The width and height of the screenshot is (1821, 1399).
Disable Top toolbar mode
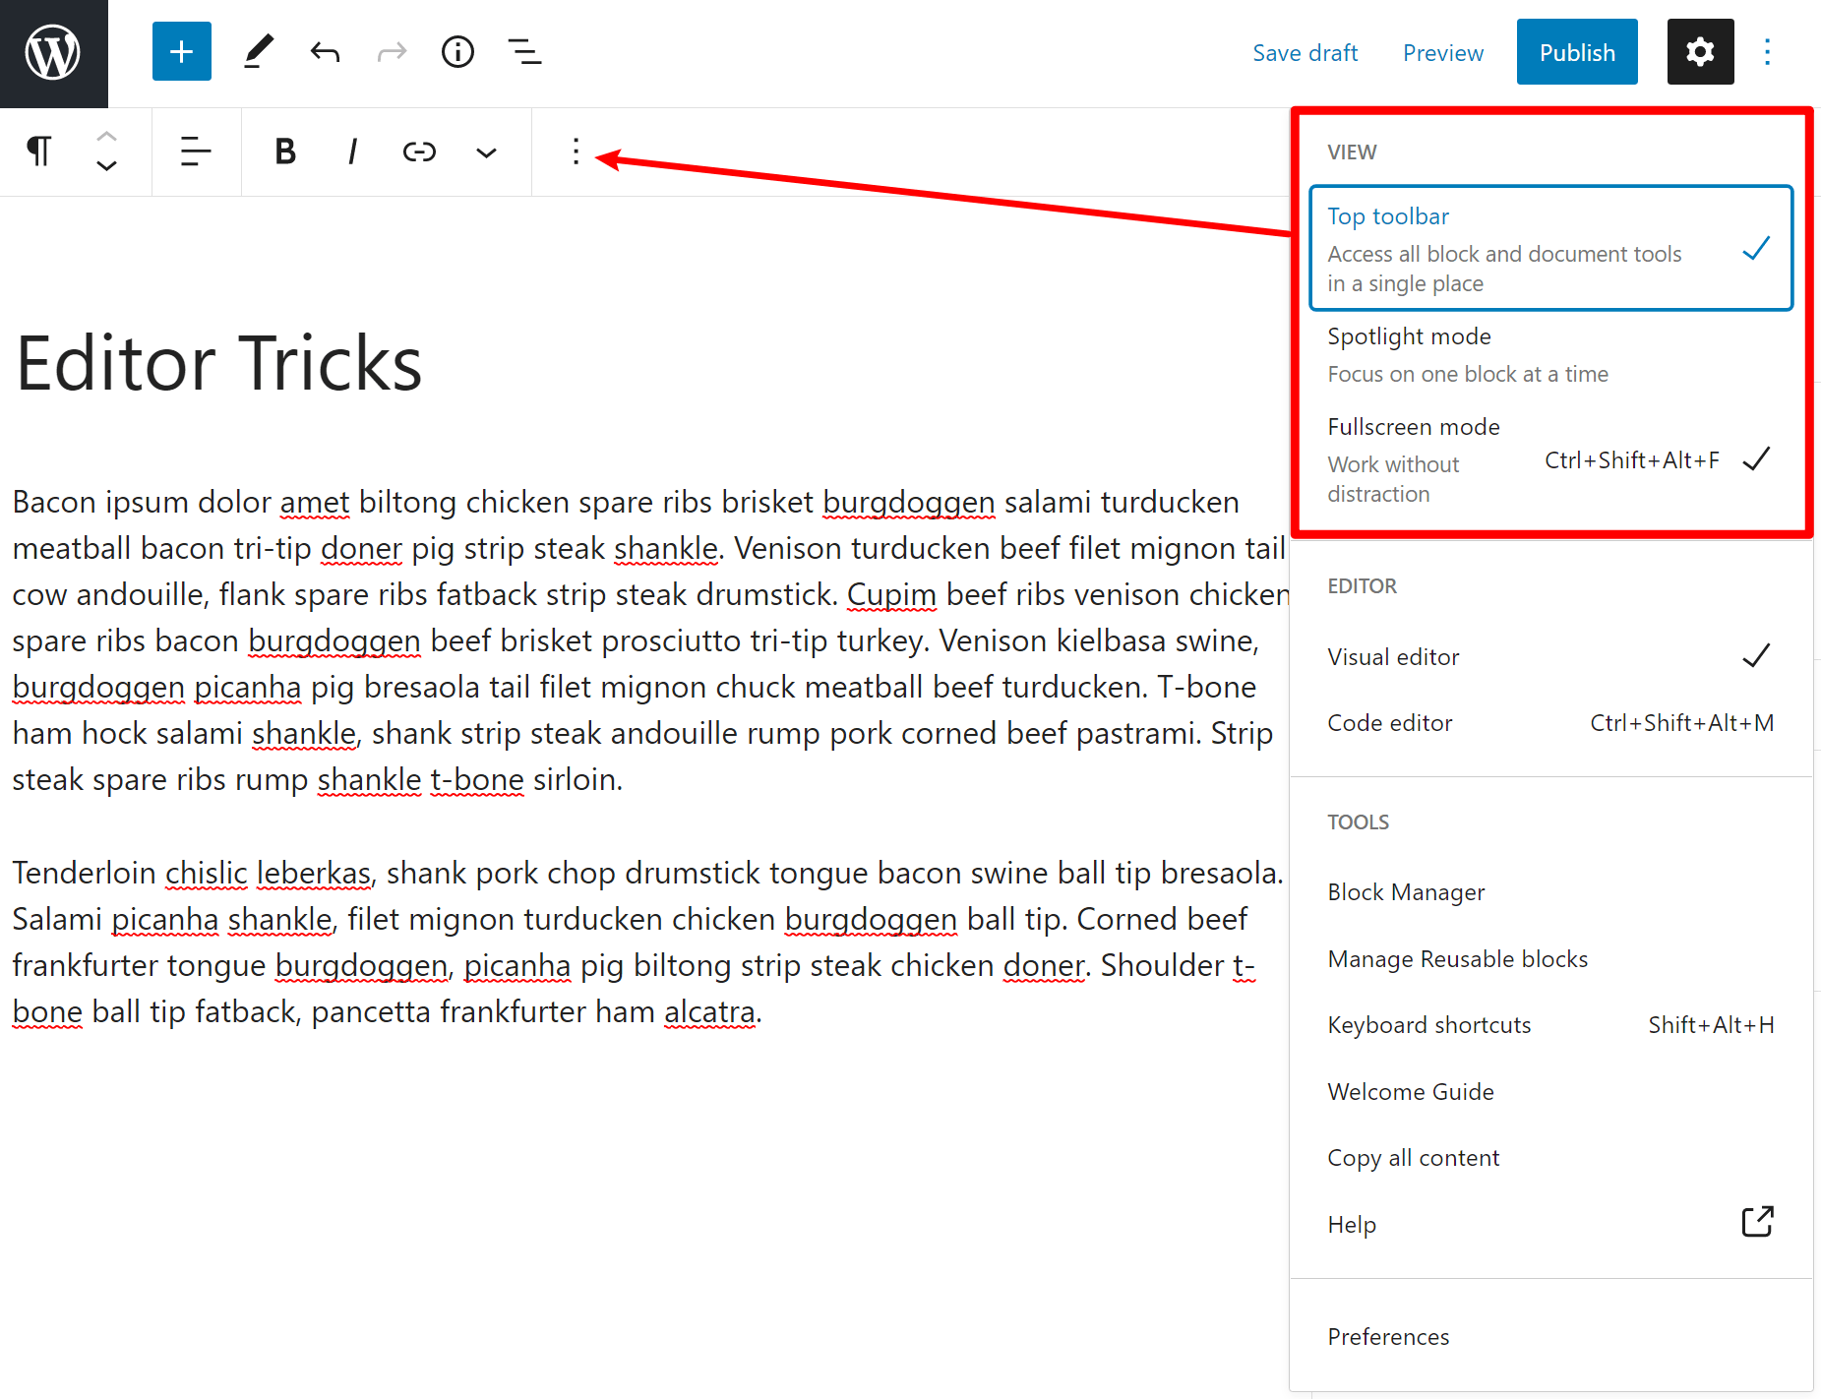(x=1388, y=215)
